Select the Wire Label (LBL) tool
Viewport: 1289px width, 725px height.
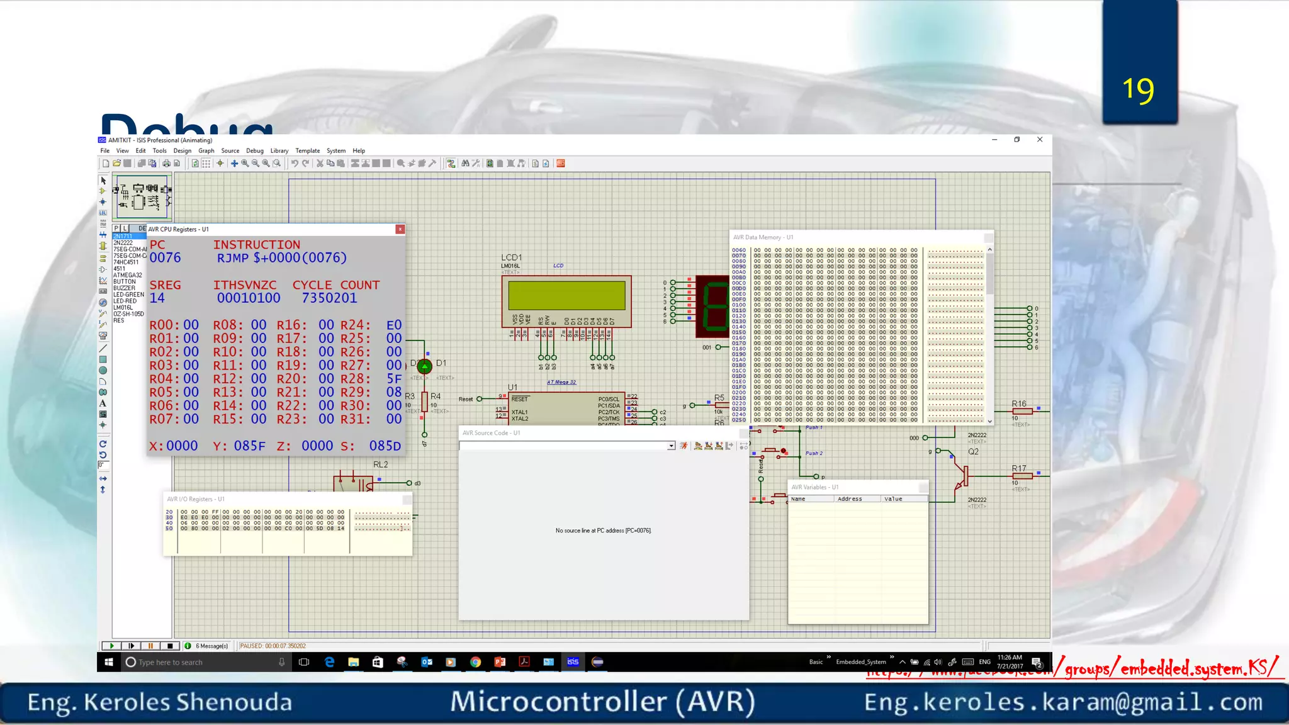(103, 213)
